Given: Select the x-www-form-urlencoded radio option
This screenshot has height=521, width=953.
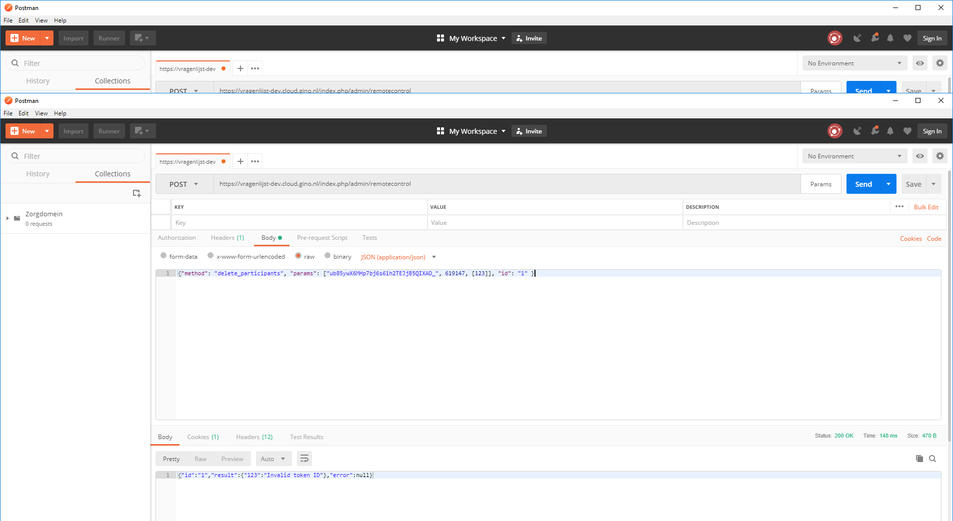Looking at the screenshot, I should click(x=210, y=256).
